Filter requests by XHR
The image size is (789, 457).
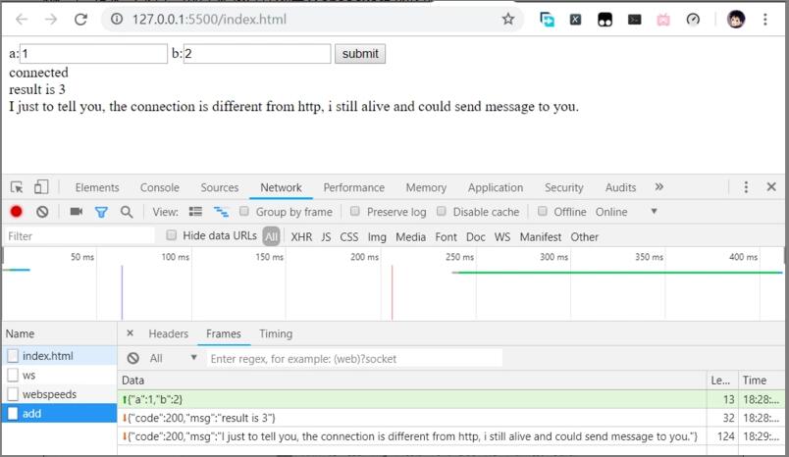(x=301, y=236)
